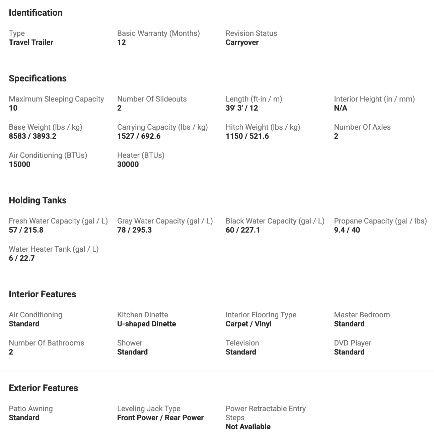Click the U-shaped Dinette value
The height and width of the screenshot is (441, 434).
pos(146,324)
